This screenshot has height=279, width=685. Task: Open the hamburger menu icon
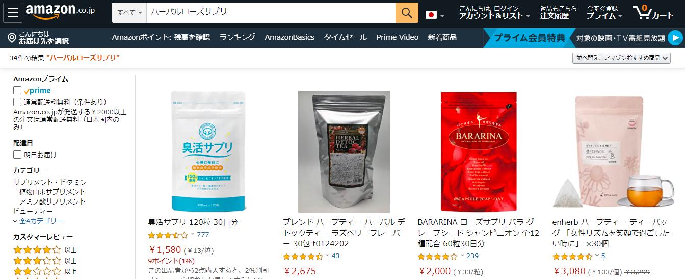12,13
